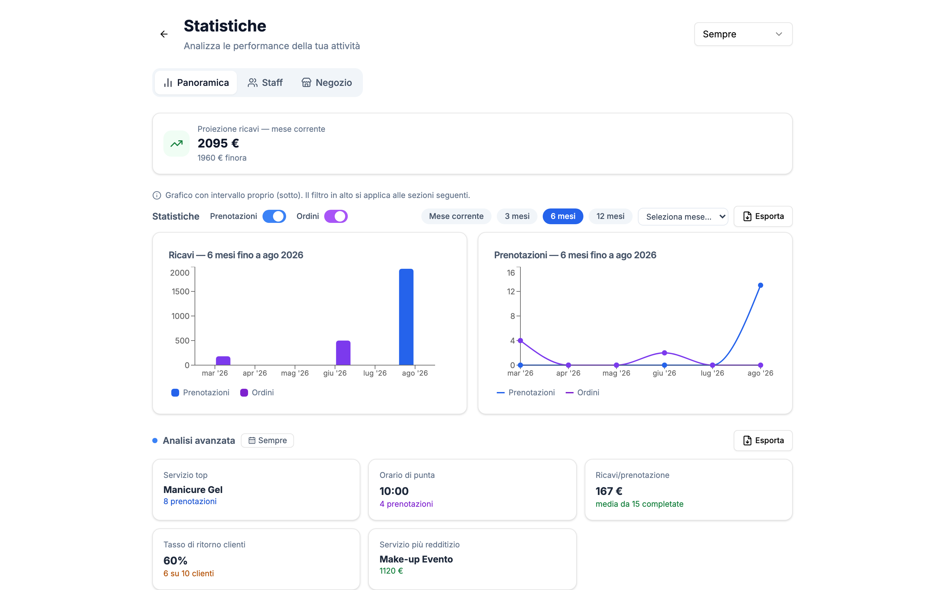
Task: Switch to the Staff tab
Action: (x=265, y=83)
